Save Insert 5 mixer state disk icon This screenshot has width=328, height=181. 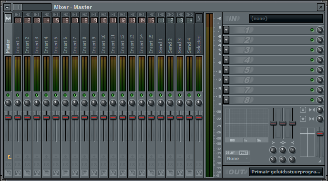56,173
